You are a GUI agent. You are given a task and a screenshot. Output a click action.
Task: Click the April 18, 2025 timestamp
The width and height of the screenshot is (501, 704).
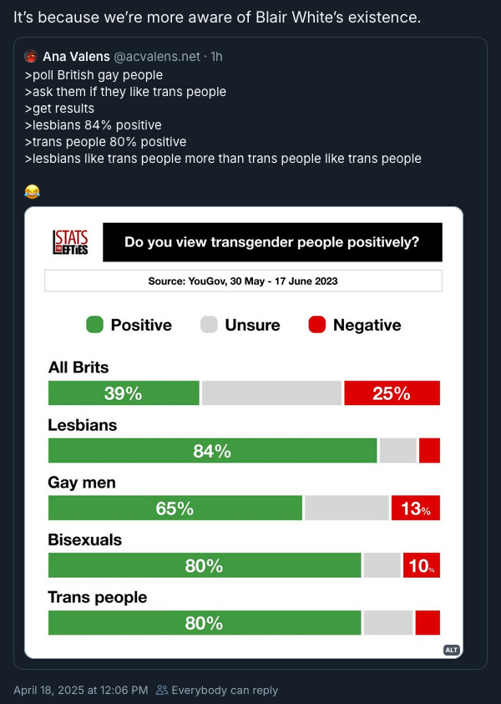81,690
